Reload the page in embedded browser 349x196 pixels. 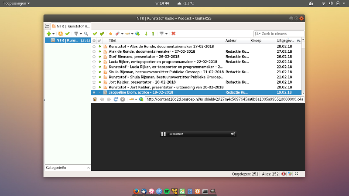click(116, 99)
